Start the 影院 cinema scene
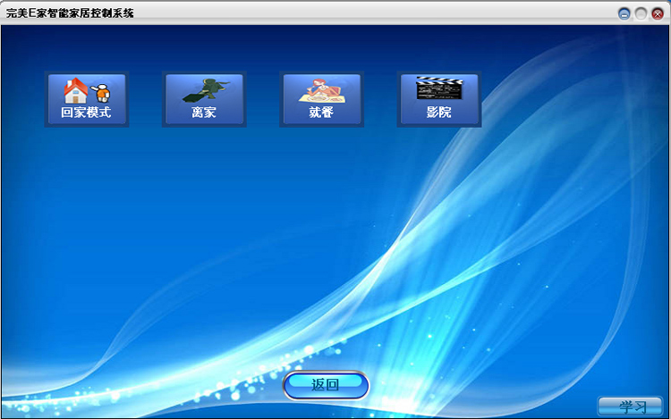Viewport: 671px width, 419px height. [x=439, y=99]
